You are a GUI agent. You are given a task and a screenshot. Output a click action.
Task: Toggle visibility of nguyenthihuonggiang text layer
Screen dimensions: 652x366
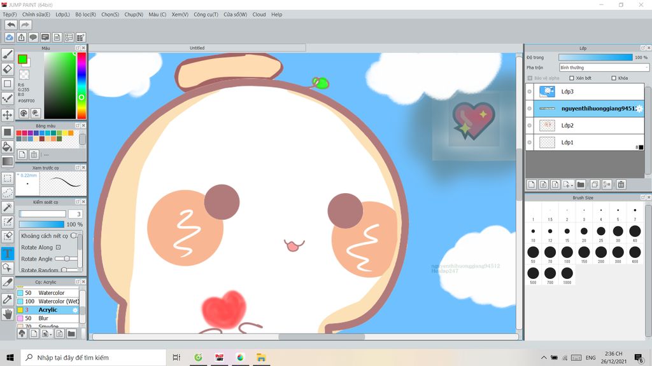pyautogui.click(x=529, y=108)
